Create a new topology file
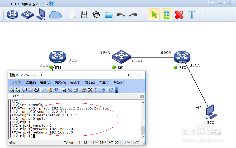The image size is (236, 148). (x=73, y=15)
